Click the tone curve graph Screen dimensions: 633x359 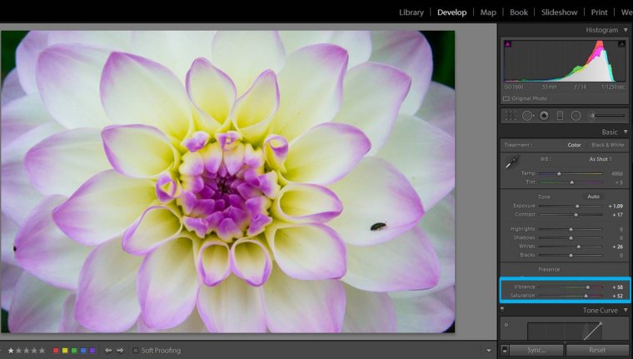coord(565,332)
